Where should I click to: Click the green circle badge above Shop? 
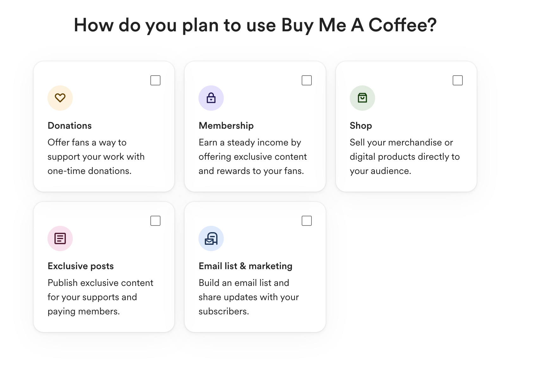[x=362, y=98]
